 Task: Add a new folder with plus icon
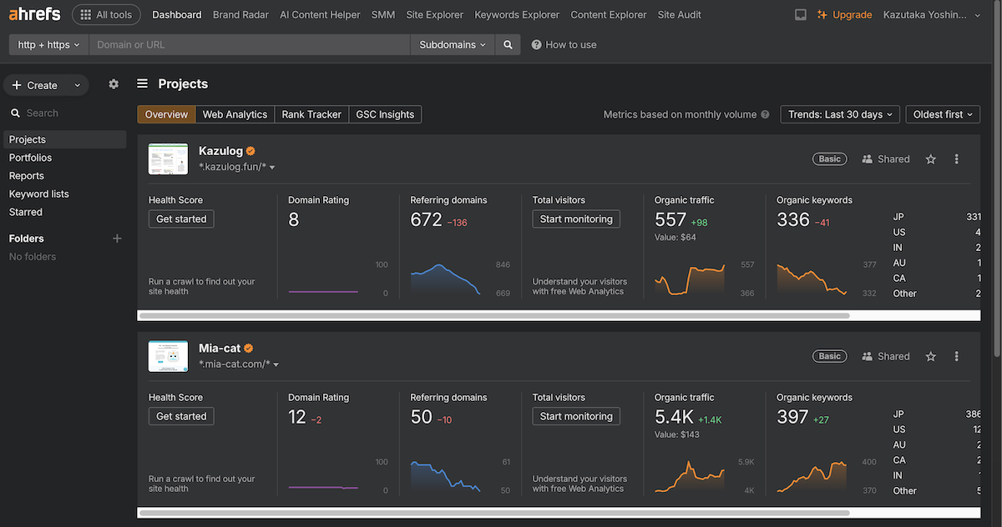[x=117, y=238]
